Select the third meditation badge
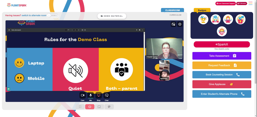This screenshot has width=257, height=117. click(228, 19)
